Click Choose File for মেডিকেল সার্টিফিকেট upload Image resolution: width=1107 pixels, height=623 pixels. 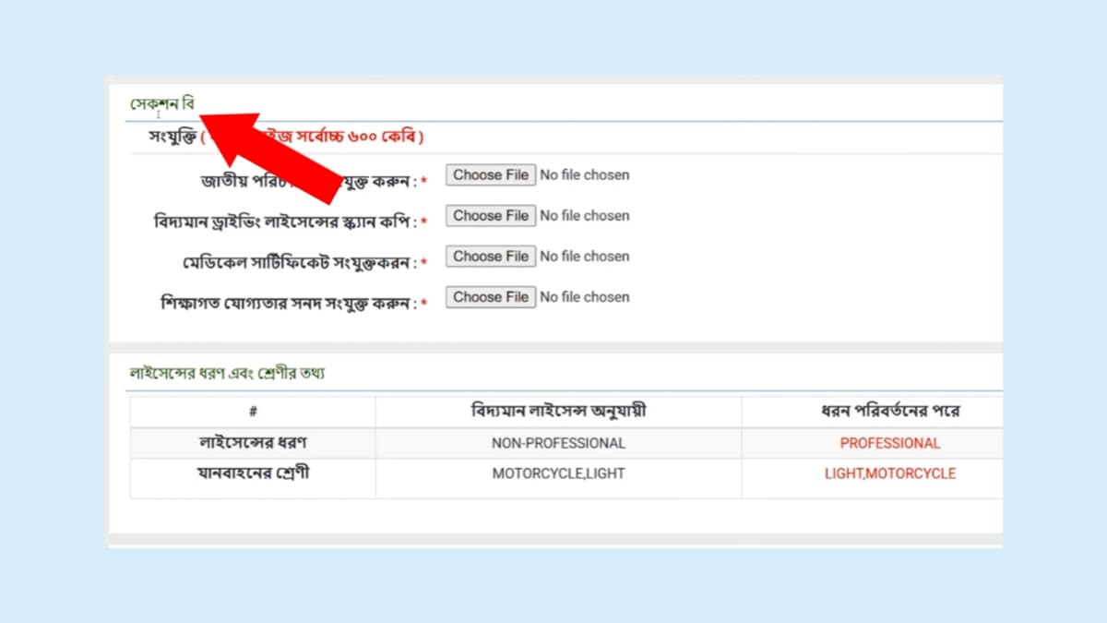pos(490,256)
